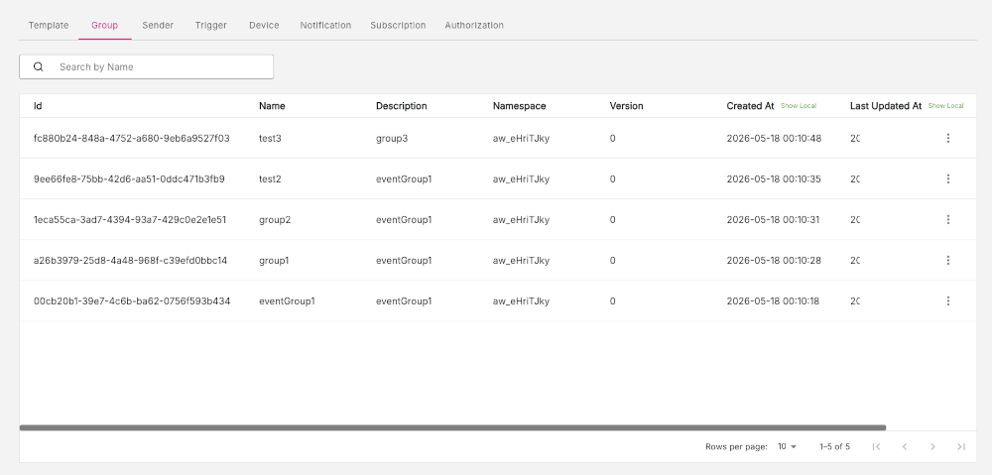The width and height of the screenshot is (992, 475).
Task: Open the actions menu for the test2 row
Action: [947, 179]
